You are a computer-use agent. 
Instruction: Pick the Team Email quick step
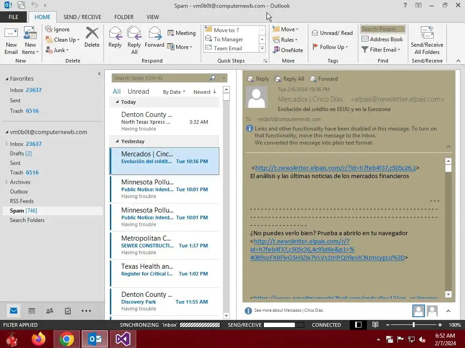tap(228, 48)
